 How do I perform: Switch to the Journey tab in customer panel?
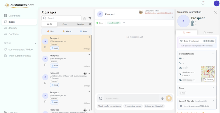point(208,33)
